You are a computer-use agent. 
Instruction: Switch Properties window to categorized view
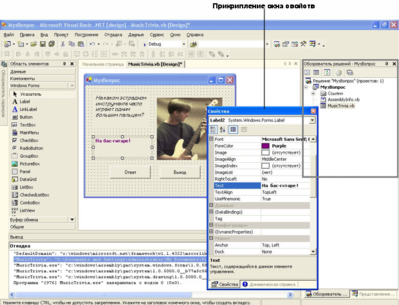tap(214, 129)
